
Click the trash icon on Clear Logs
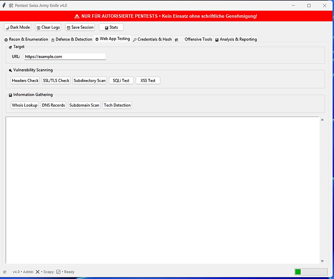38,28
